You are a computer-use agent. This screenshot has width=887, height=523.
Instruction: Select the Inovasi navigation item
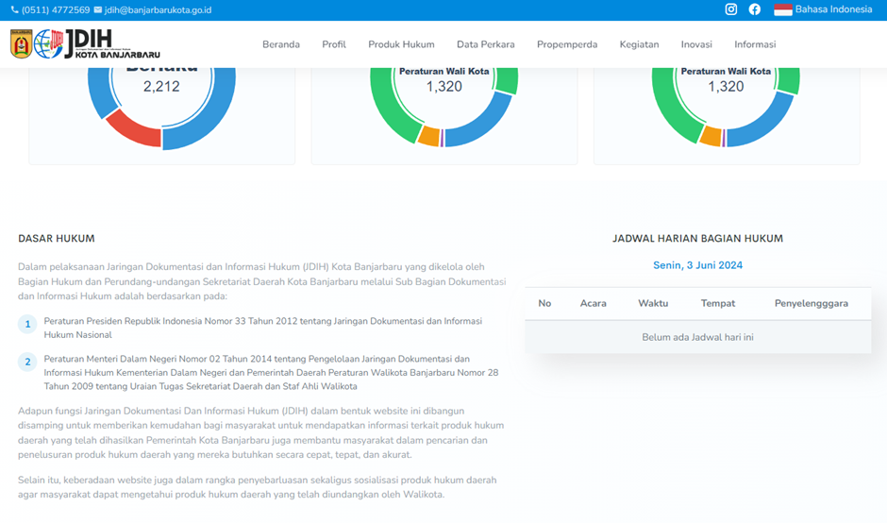[x=696, y=44]
